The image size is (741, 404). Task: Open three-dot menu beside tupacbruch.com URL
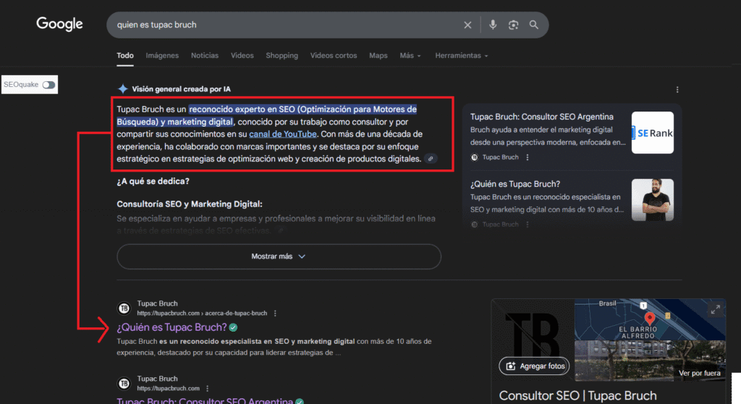point(208,388)
